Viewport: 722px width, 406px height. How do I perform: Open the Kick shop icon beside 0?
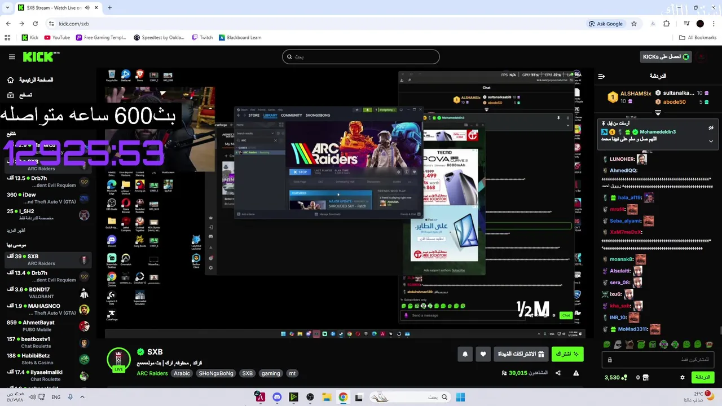[646, 377]
